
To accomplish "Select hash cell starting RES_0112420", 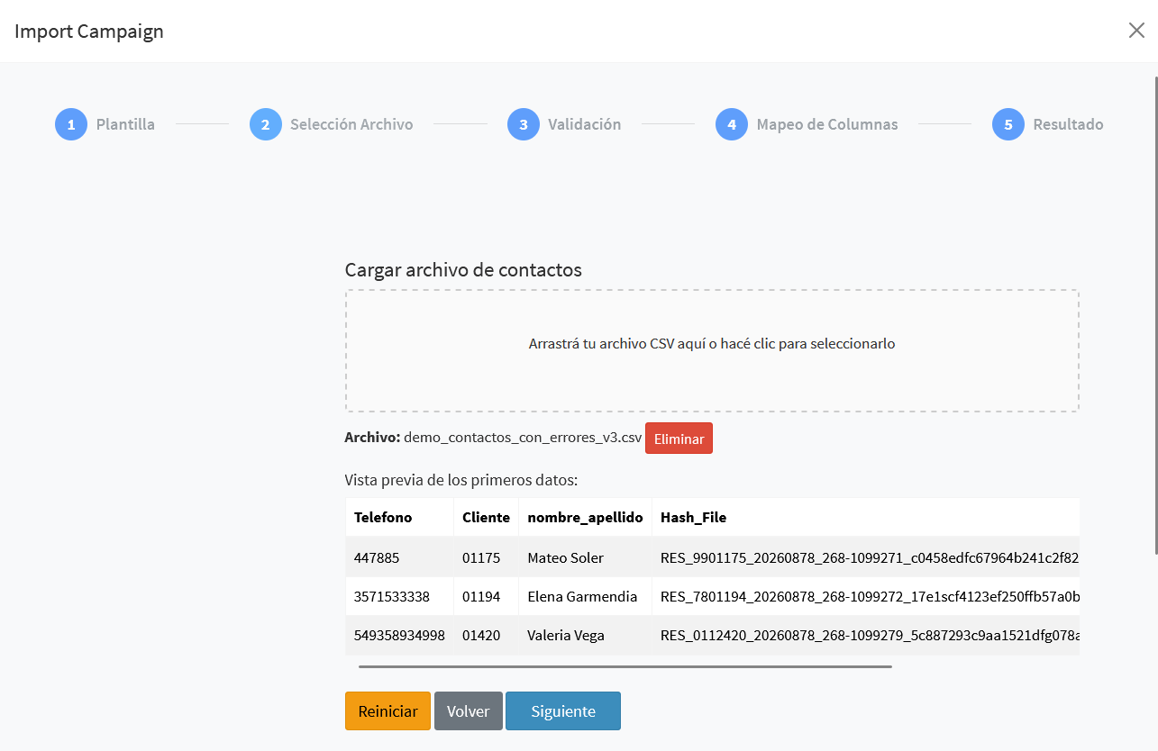I will coord(865,635).
